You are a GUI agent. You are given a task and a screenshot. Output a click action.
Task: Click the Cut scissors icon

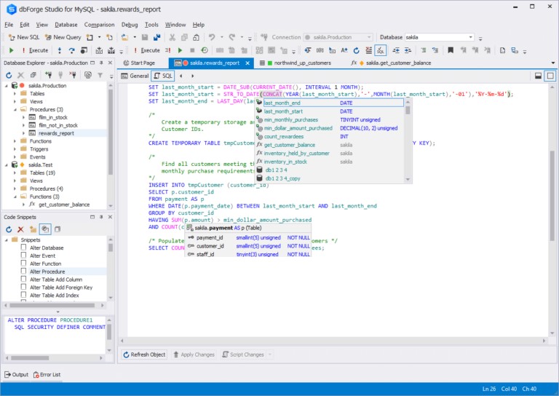tap(173, 37)
